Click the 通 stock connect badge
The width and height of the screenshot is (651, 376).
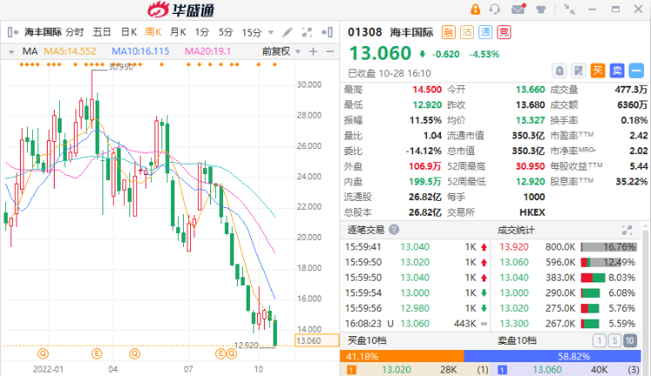[485, 32]
